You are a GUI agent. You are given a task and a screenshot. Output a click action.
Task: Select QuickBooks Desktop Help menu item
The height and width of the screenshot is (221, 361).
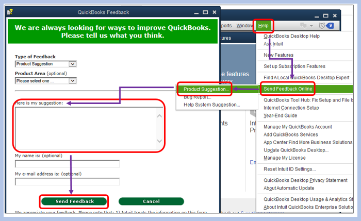click(291, 36)
